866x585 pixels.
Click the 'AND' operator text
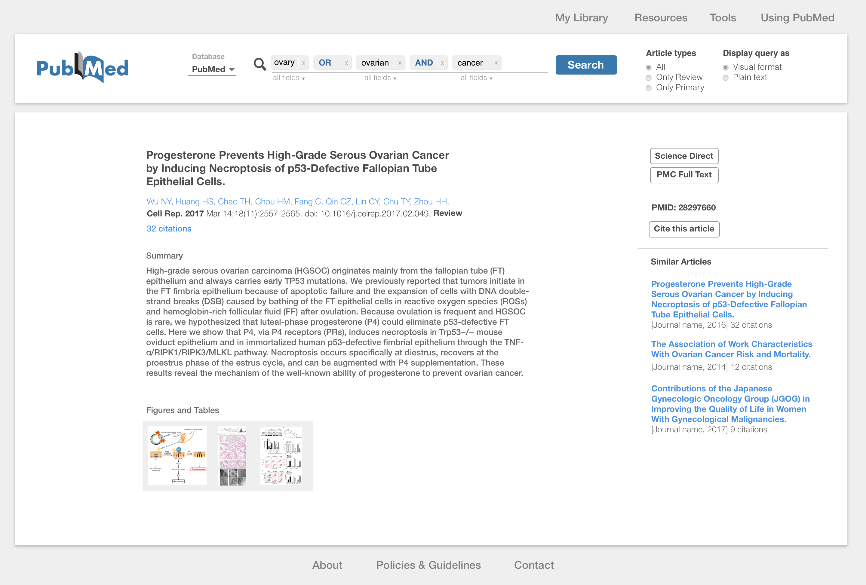(x=424, y=63)
